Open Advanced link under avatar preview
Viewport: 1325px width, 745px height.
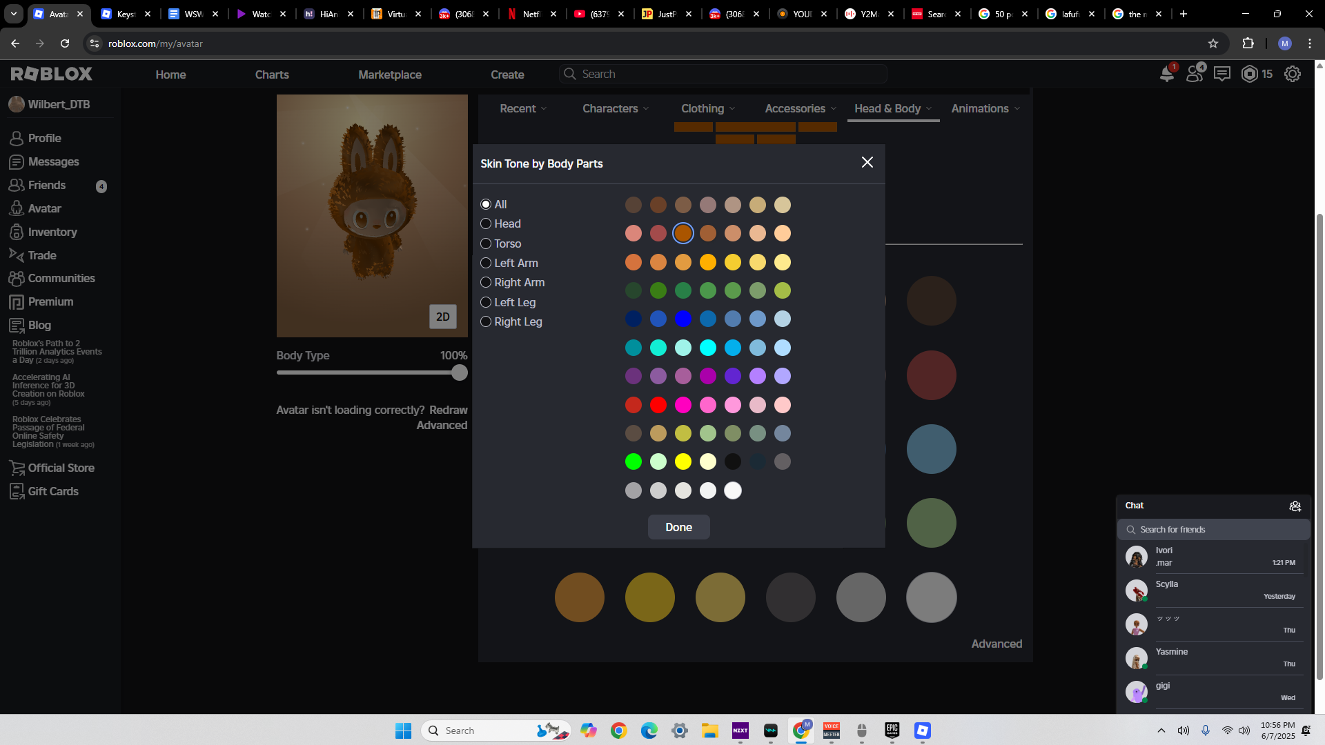click(x=442, y=426)
